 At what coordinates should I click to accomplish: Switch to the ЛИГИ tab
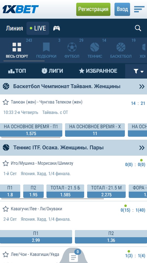[52, 71]
